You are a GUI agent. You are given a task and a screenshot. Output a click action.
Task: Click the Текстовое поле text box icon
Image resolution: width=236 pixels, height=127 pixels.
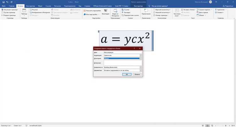tap(177, 11)
